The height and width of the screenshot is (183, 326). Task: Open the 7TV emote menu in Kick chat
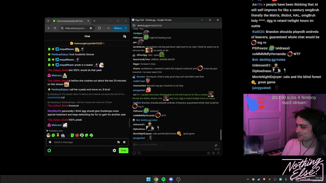pyautogui.click(x=118, y=142)
